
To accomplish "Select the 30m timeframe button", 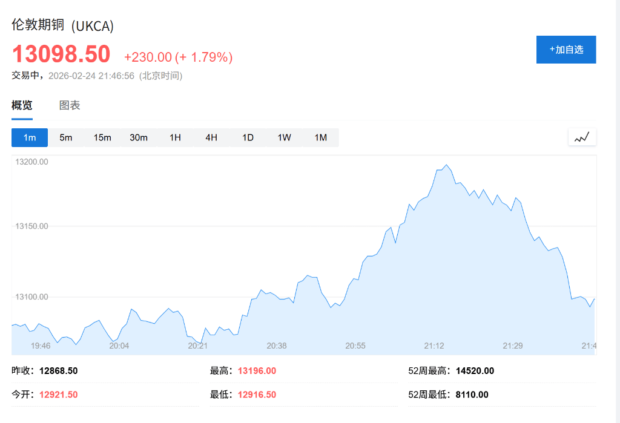I will click(x=139, y=137).
